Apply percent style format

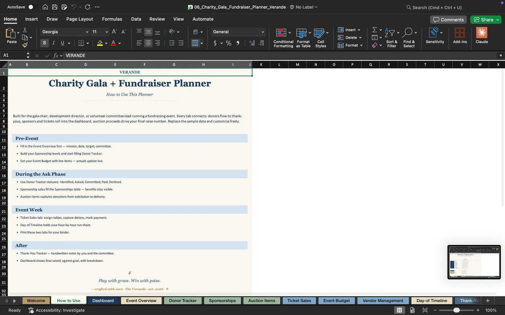(x=229, y=43)
